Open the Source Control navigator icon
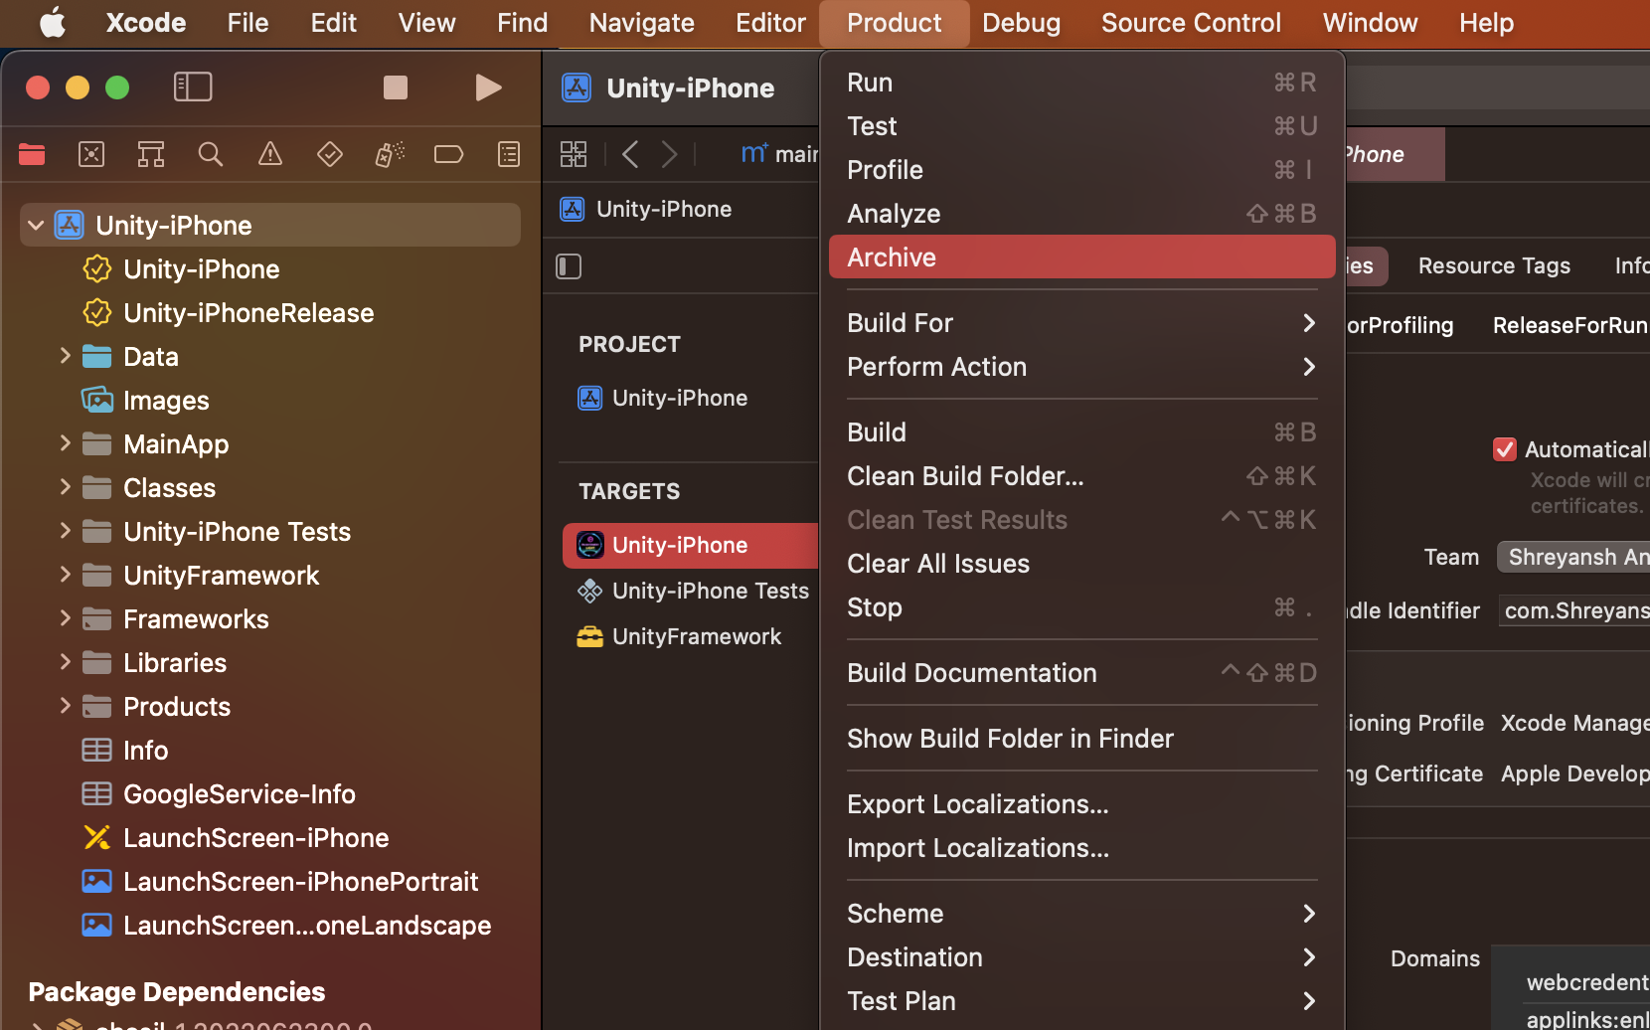 coord(91,154)
